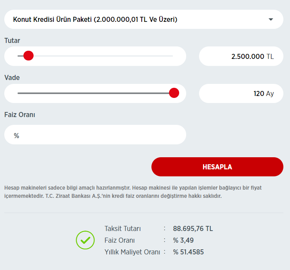The width and height of the screenshot is (290, 270).
Task: Click the result Faiz Oranı value % 3,49
Action: pyautogui.click(x=183, y=240)
